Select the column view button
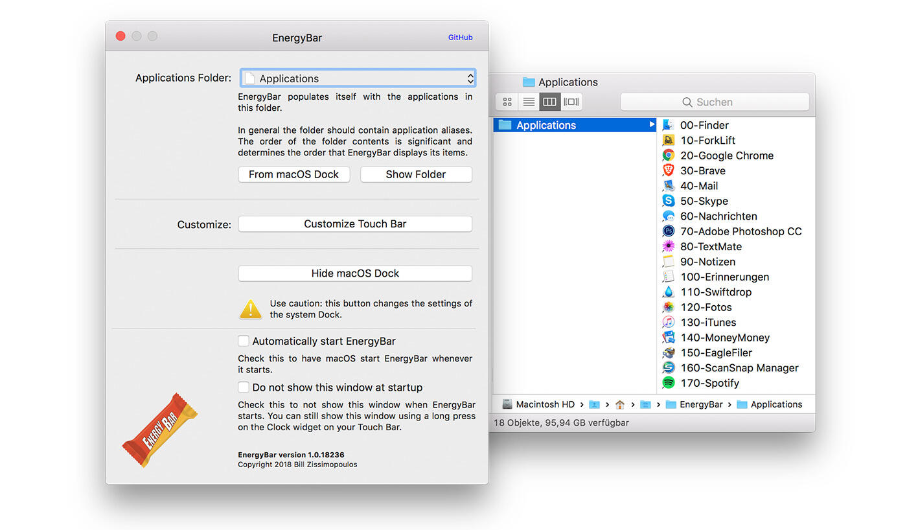907x530 pixels. pyautogui.click(x=549, y=102)
